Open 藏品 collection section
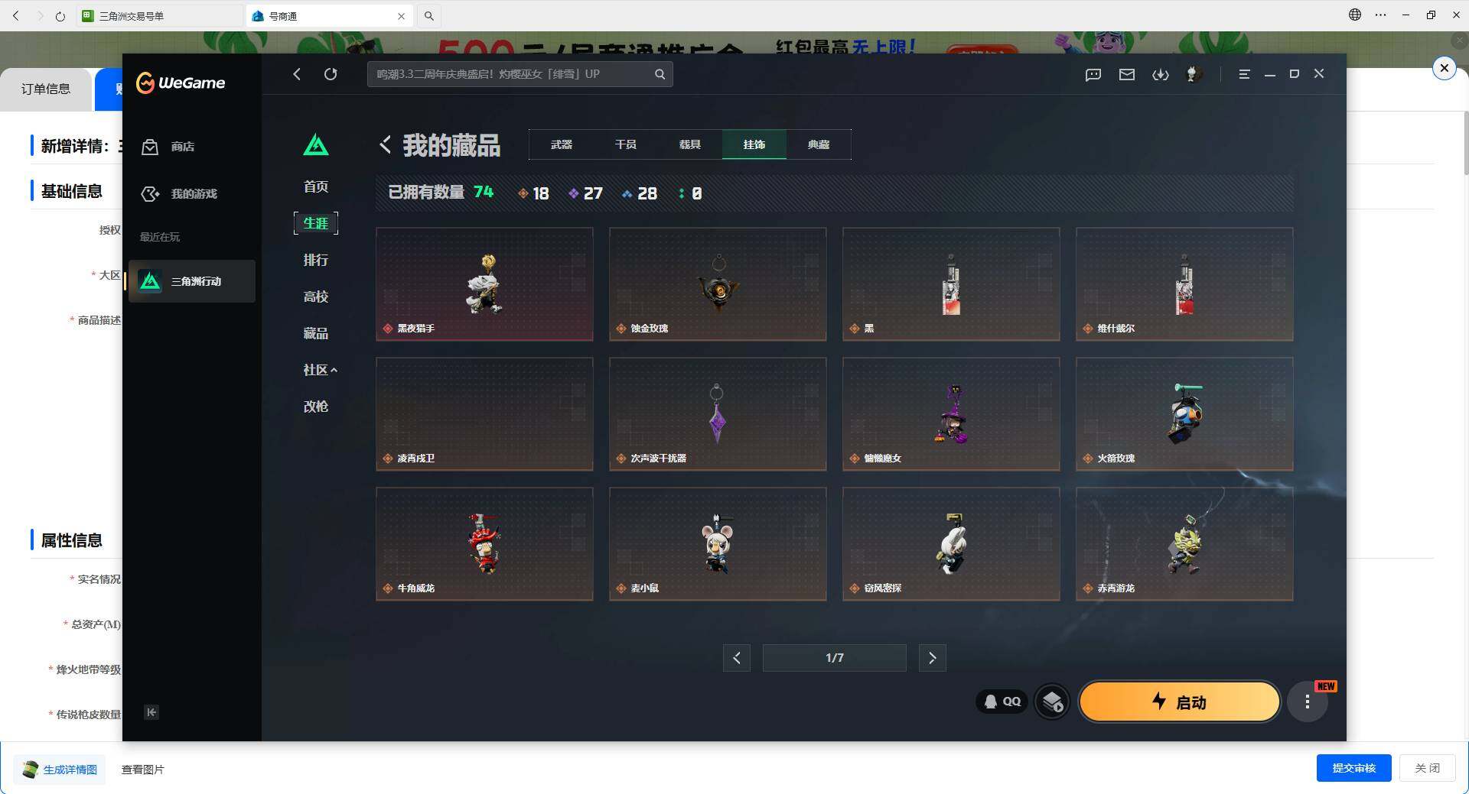Viewport: 1469px width, 794px height. click(316, 333)
